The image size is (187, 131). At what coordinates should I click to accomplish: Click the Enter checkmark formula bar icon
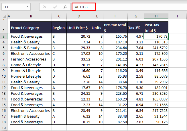coord(55,7)
